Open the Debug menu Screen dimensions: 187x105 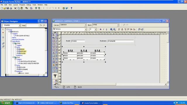click(29, 5)
